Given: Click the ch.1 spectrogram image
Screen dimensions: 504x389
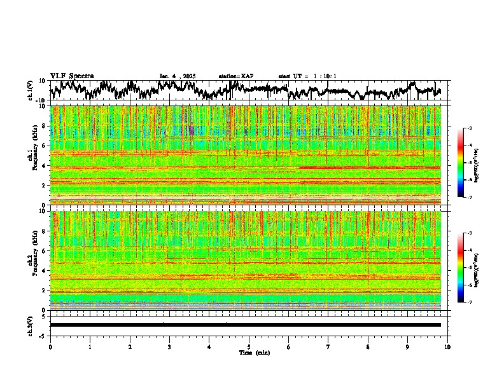Looking at the screenshot, I should pos(246,155).
